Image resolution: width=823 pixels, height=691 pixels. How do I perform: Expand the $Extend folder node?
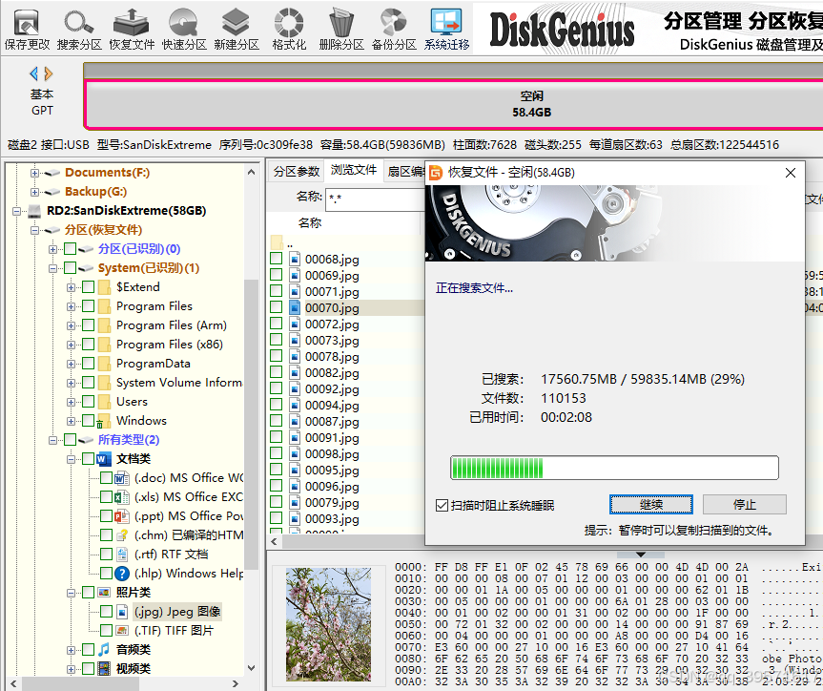tap(71, 287)
